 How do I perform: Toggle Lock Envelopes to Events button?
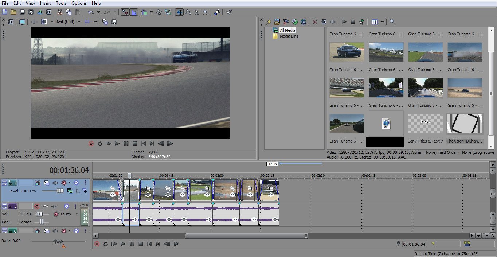click(x=159, y=12)
